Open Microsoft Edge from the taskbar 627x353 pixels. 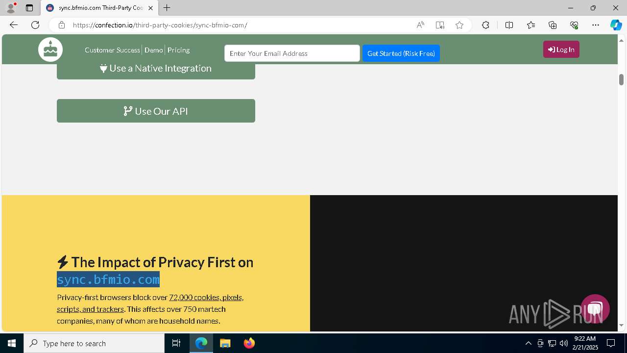click(201, 343)
